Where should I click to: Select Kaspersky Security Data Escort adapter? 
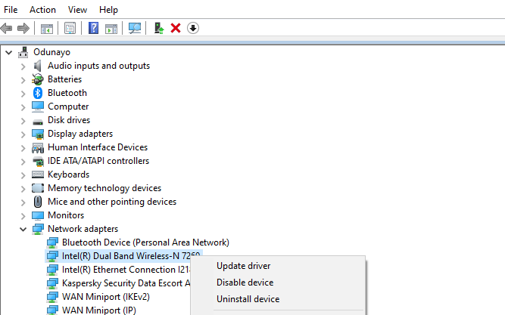[126, 283]
